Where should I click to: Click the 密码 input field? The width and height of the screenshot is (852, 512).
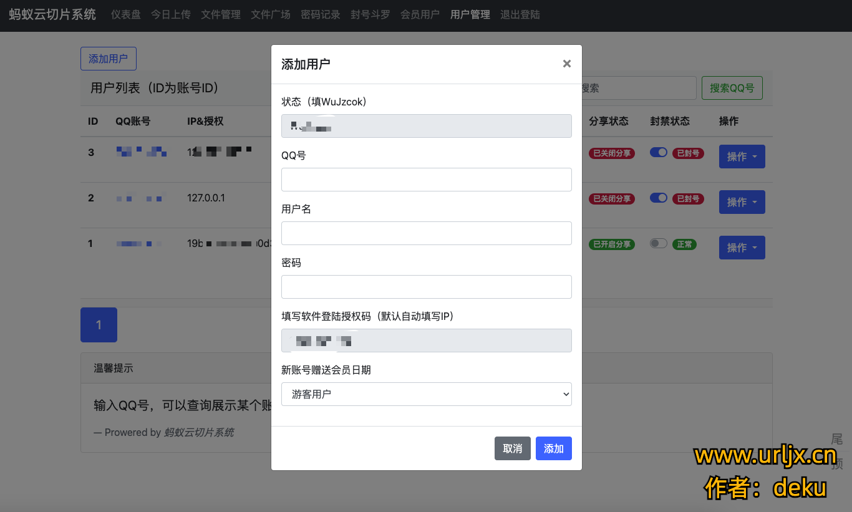(x=427, y=287)
